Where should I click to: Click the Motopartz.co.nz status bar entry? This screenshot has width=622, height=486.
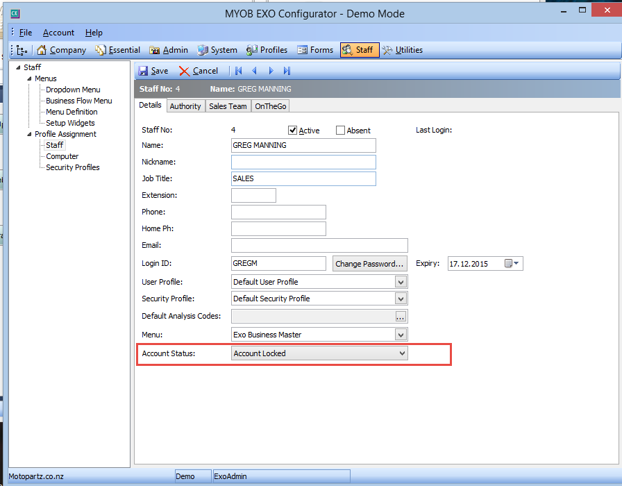coord(36,476)
